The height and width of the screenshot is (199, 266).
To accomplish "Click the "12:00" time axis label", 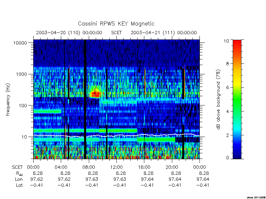I will [116, 167].
